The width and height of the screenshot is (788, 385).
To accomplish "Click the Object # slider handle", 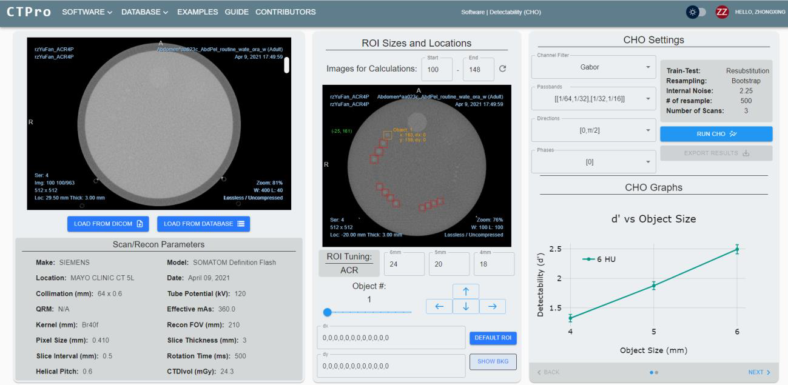I will pyautogui.click(x=328, y=312).
